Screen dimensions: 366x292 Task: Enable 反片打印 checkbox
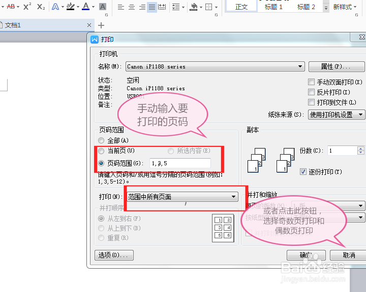click(311, 92)
